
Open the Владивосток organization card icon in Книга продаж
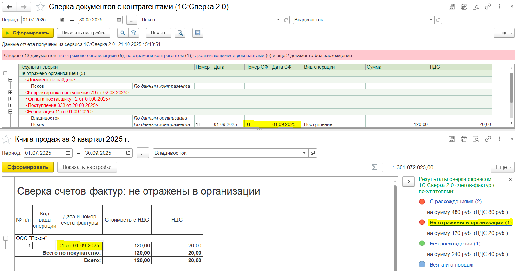pyautogui.click(x=313, y=153)
